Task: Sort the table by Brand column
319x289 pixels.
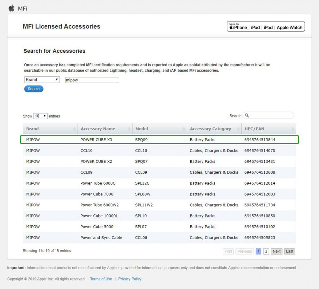Action: coord(50,129)
